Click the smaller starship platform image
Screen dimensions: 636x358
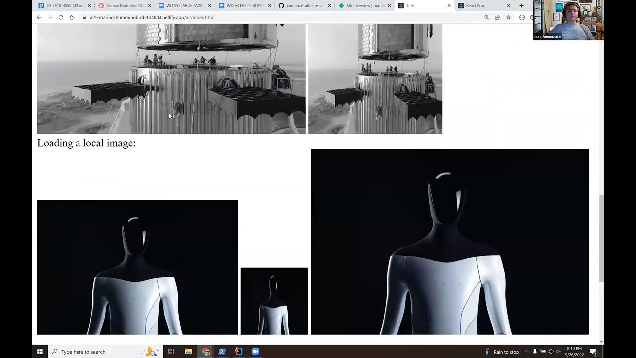[x=375, y=79]
